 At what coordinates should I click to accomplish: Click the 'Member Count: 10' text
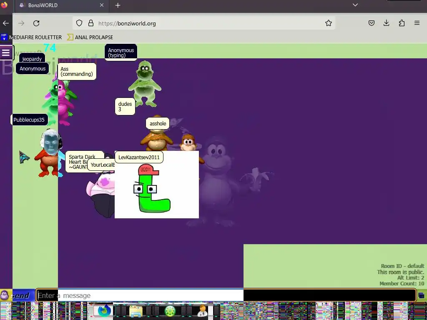[402, 283]
